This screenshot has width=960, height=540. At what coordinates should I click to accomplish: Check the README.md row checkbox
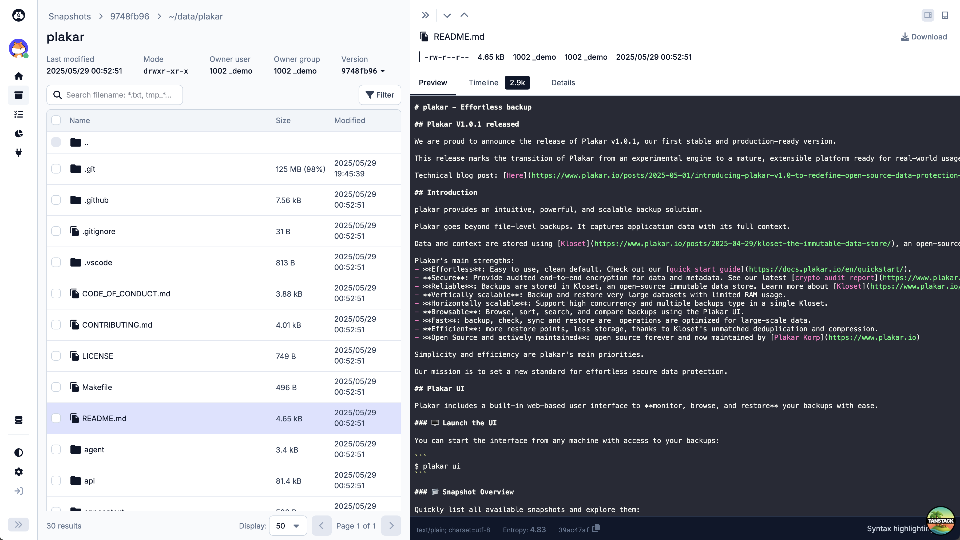click(56, 418)
